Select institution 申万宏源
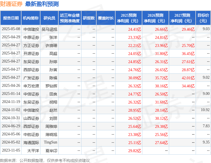 click(31, 86)
